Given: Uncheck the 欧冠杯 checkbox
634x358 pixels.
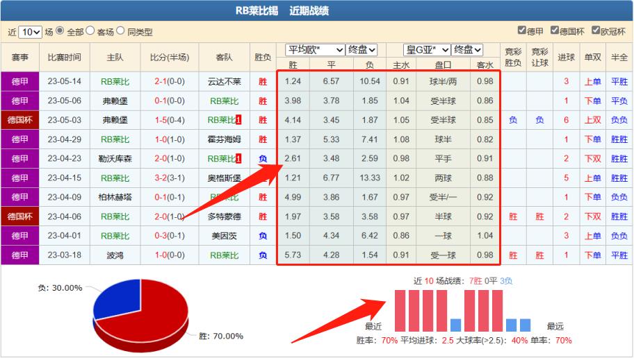Looking at the screenshot, I should [x=596, y=31].
